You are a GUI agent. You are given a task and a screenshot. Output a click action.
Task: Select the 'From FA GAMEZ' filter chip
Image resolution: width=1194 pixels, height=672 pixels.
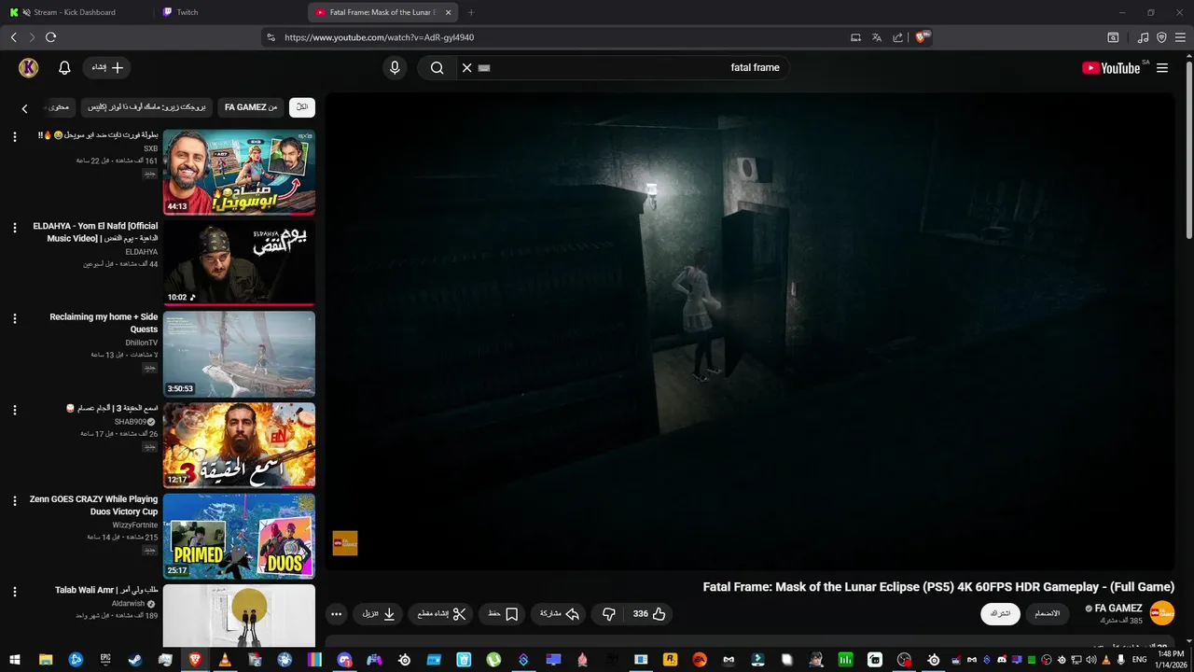(251, 107)
